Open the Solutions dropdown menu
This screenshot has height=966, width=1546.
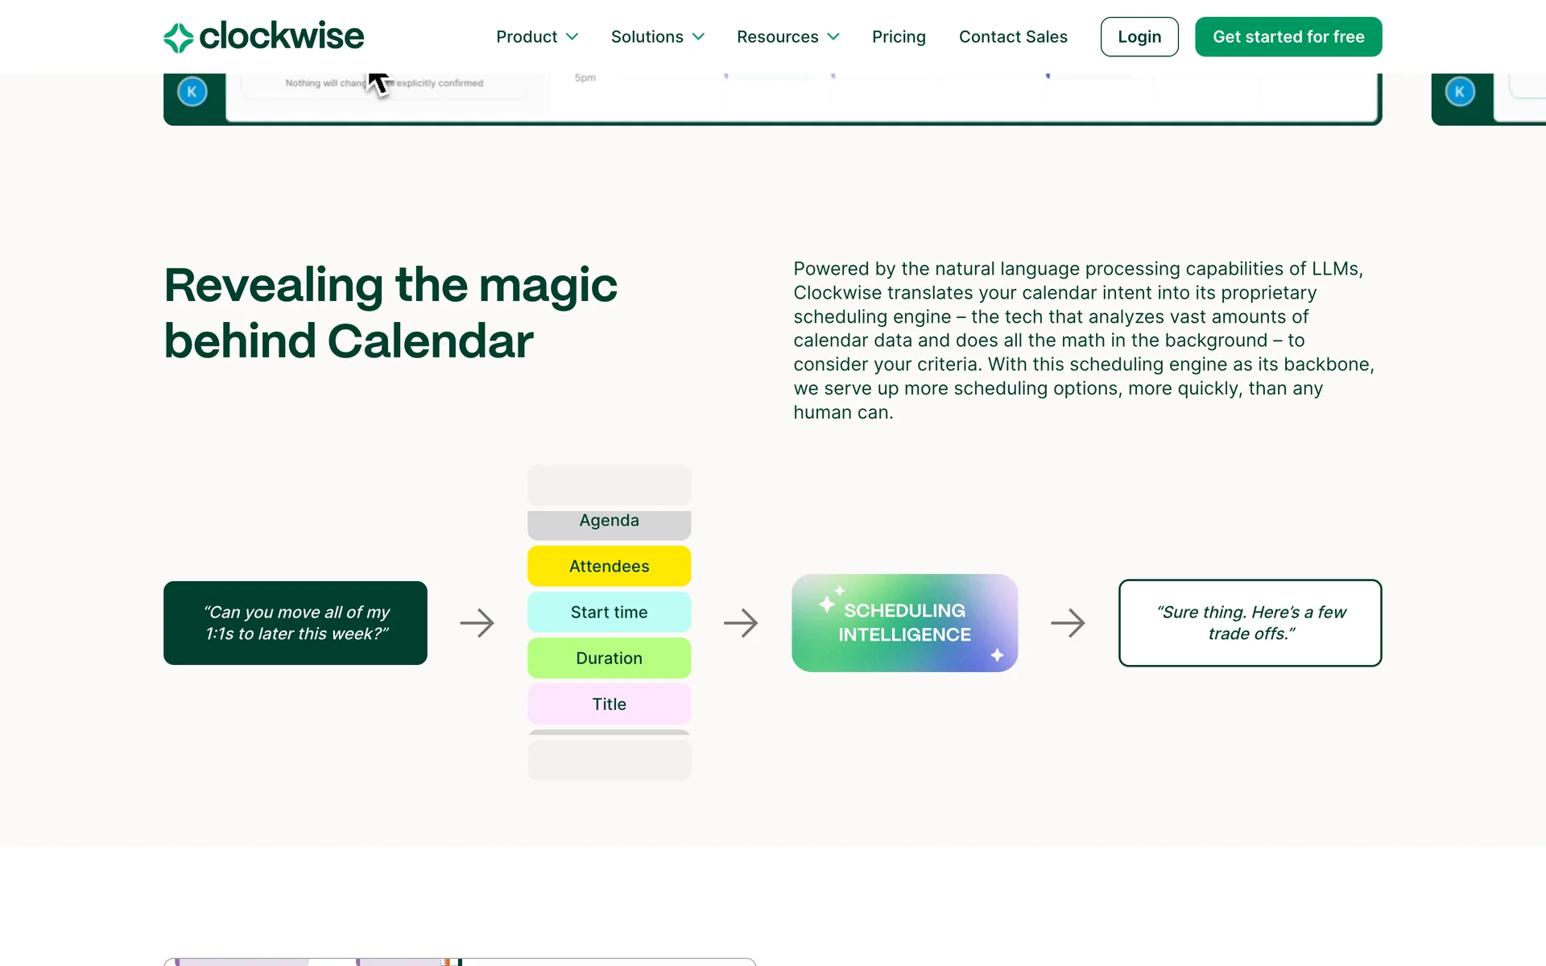pyautogui.click(x=657, y=37)
